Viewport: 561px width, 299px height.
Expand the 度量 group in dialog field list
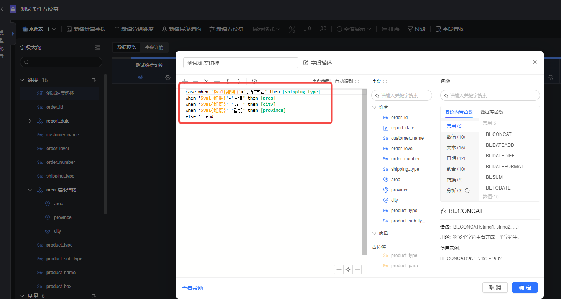coord(375,233)
